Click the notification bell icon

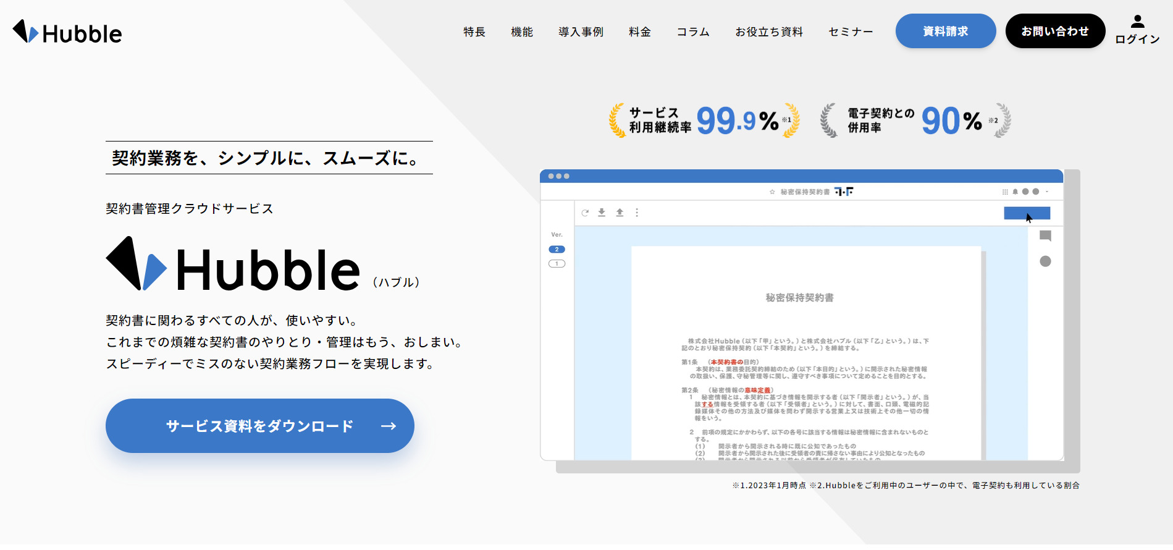click(1015, 192)
